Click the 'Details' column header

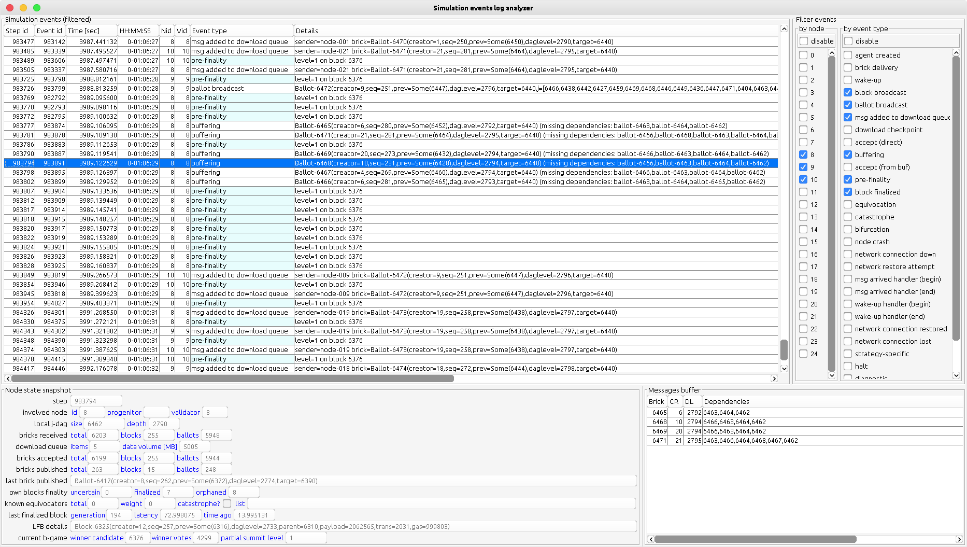point(536,31)
